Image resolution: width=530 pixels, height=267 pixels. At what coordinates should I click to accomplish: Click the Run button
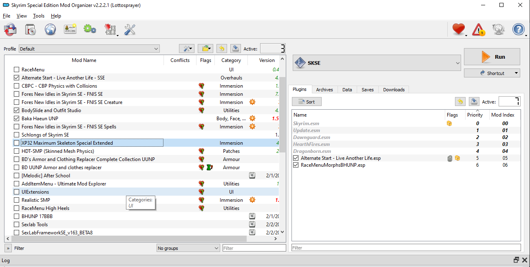coord(492,57)
